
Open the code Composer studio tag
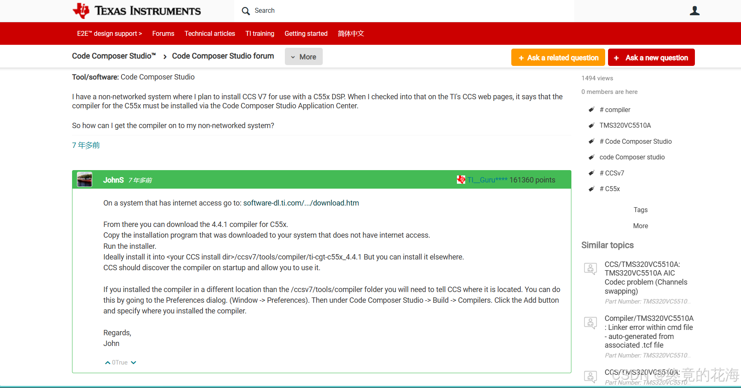pos(632,157)
